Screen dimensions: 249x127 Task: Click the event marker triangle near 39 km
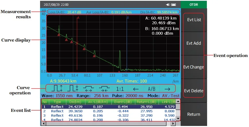[x=67, y=39]
